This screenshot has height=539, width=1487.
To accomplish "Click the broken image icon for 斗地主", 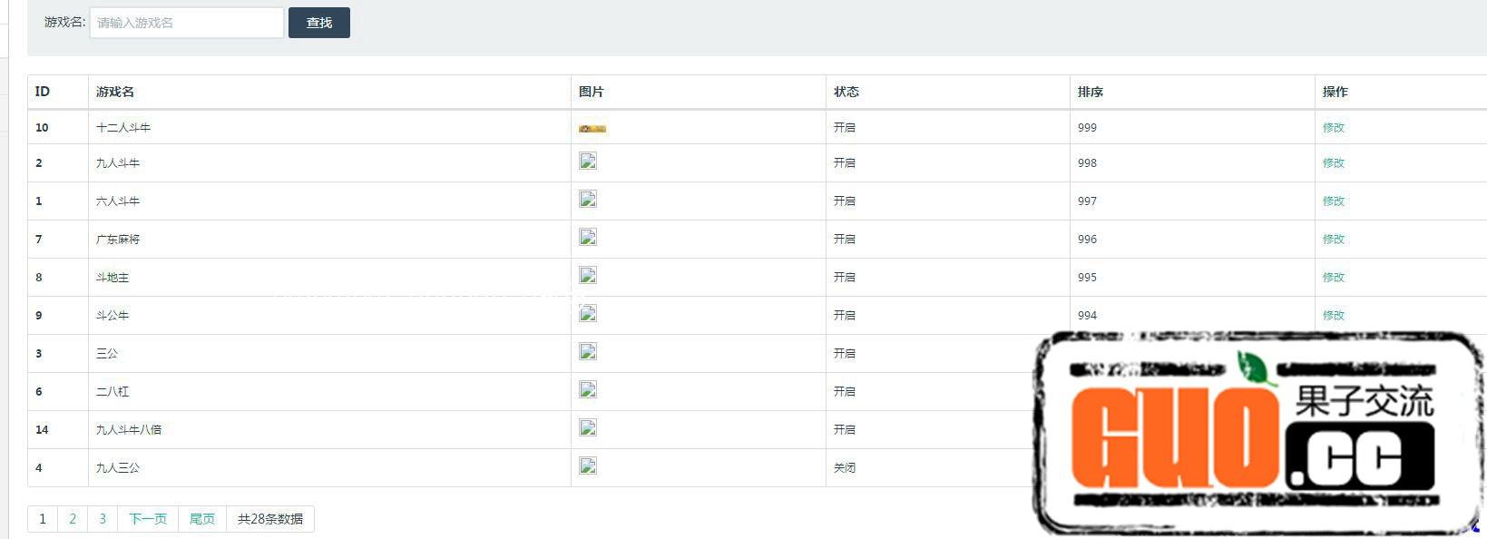I will point(588,276).
